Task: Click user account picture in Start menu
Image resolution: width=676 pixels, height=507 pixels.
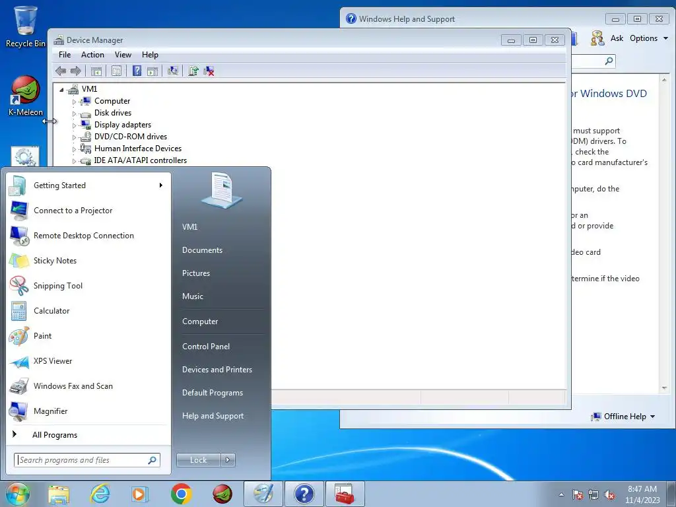Action: pos(222,190)
